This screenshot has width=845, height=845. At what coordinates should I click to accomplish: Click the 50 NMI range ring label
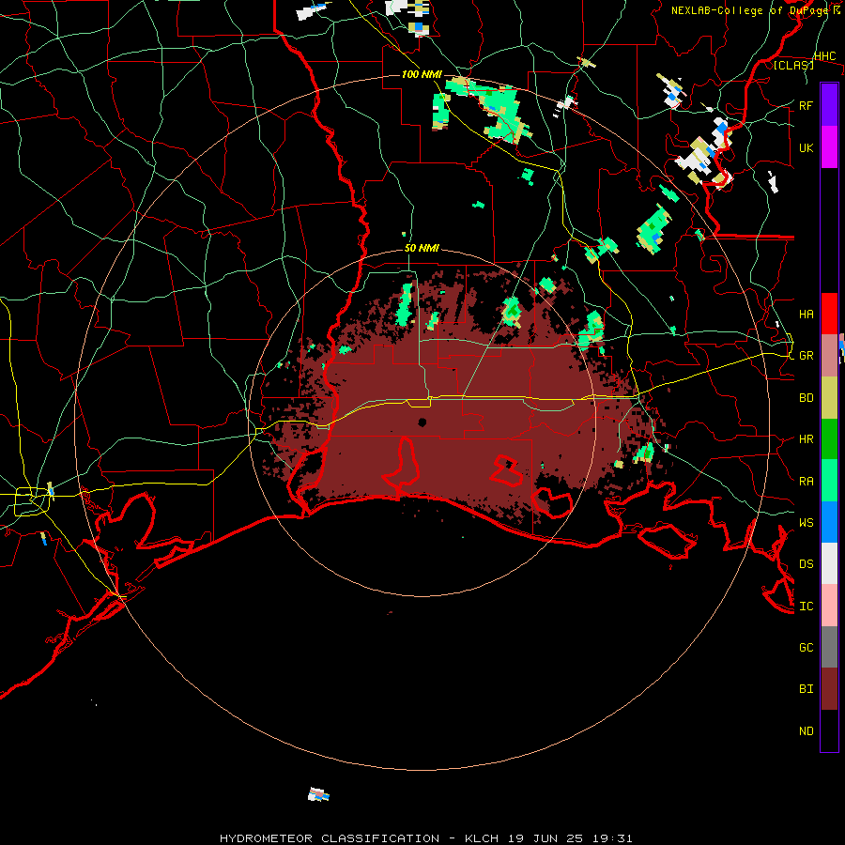(x=422, y=249)
